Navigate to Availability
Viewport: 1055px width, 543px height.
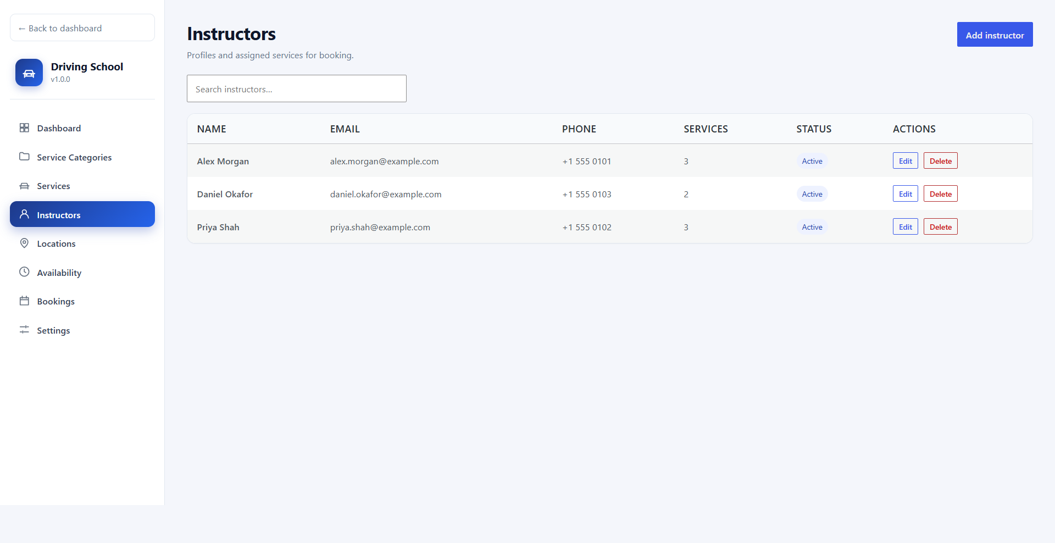[82, 273]
